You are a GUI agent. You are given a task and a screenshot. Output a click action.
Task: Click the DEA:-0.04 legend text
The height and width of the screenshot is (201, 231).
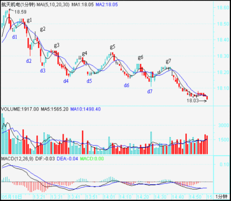(x=67, y=159)
